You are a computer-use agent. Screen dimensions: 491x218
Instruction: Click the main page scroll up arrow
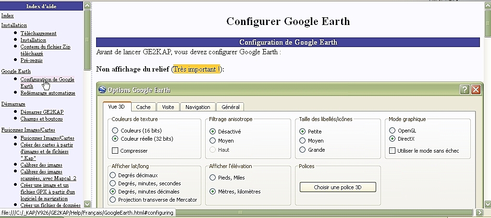coord(488,5)
